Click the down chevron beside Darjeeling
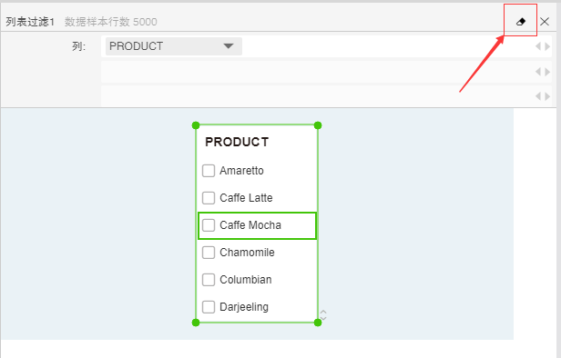This screenshot has height=358, width=561. pyautogui.click(x=323, y=318)
